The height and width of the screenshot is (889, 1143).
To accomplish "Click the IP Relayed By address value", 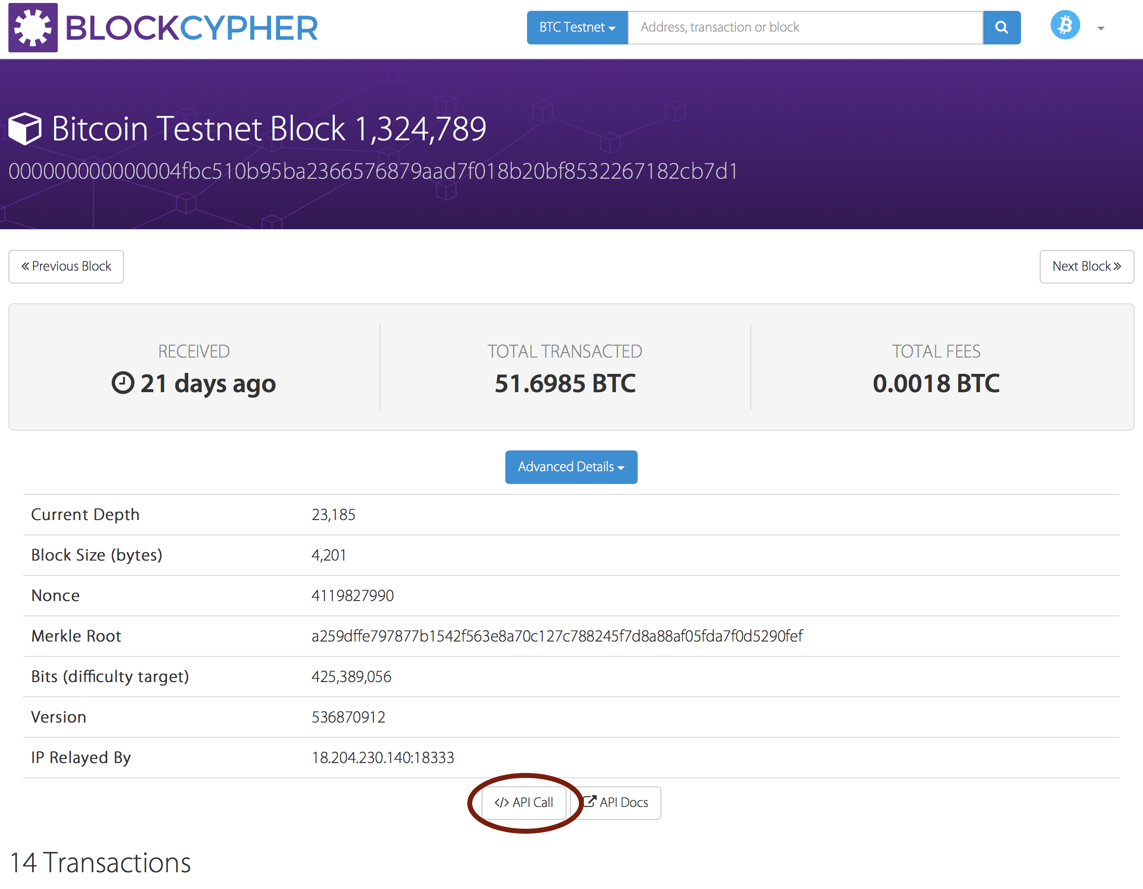I will coord(383,757).
